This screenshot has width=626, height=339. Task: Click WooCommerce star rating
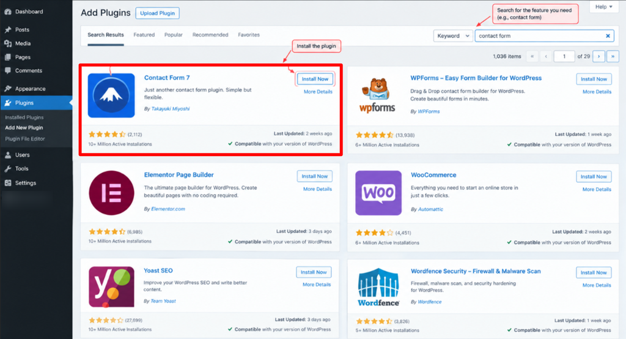tap(375, 233)
